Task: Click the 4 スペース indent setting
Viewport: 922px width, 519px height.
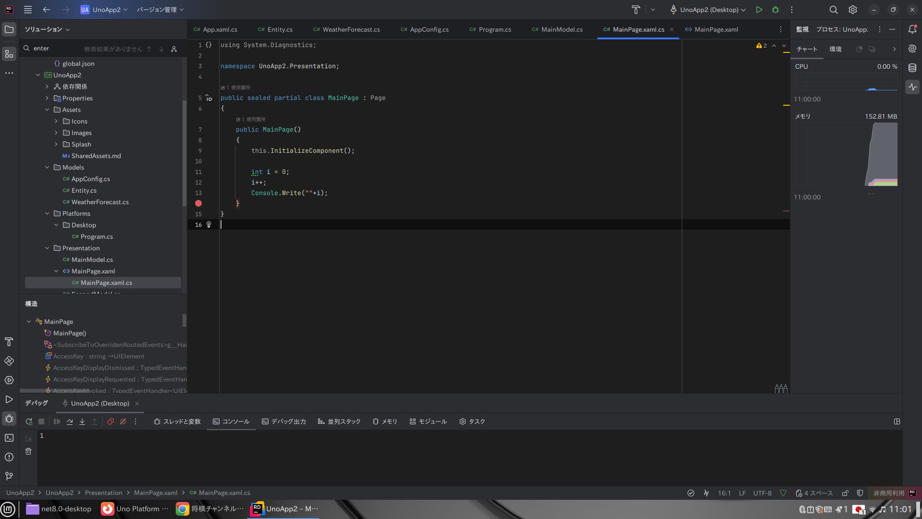Action: coord(814,493)
